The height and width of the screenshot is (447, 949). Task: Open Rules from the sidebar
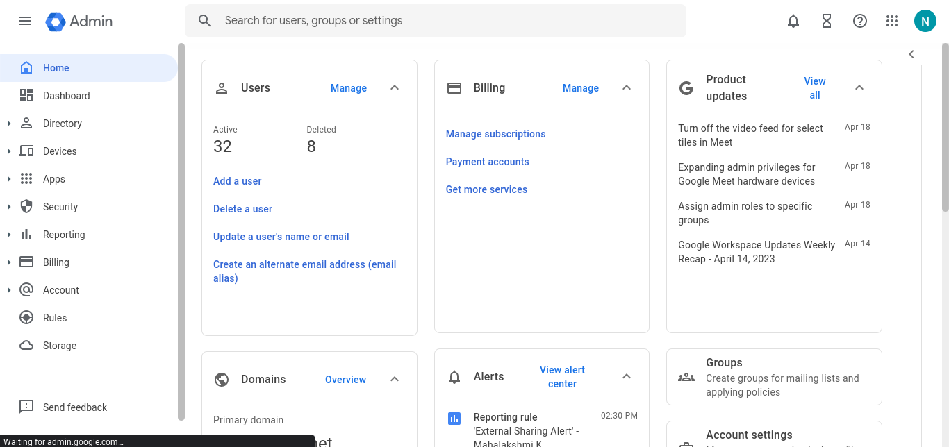[x=89, y=318]
